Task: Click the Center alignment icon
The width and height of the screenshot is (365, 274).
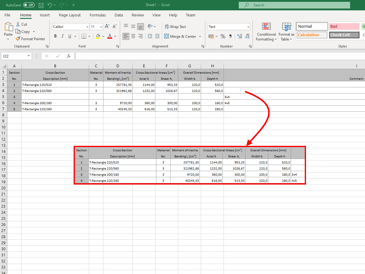Action: coord(133,36)
